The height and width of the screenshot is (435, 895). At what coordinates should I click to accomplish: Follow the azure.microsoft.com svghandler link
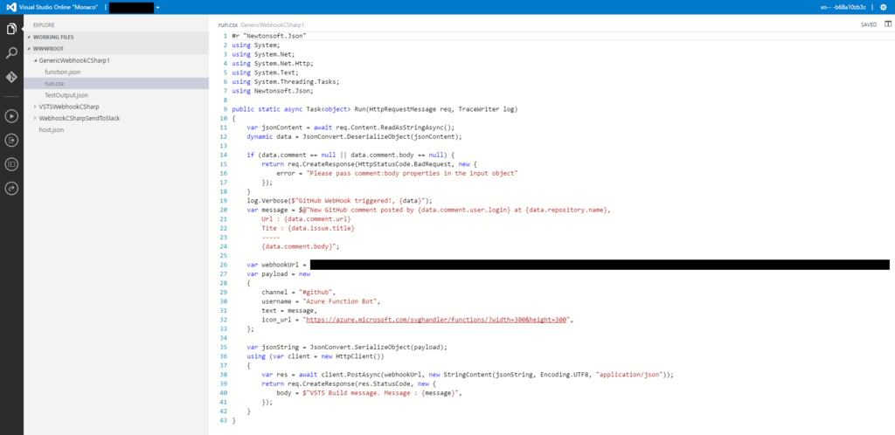click(x=435, y=320)
